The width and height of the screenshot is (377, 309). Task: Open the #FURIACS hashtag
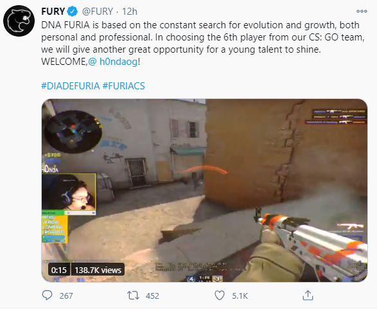(123, 86)
